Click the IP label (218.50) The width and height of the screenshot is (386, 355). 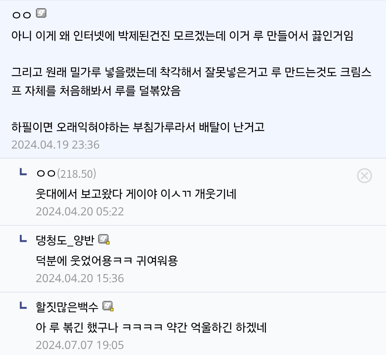coord(76,174)
